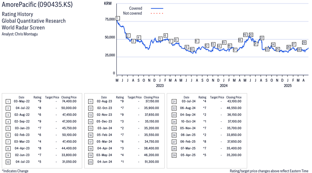Click closing price 31,050.00
Viewport: 312px width, 173px height.
(x=69, y=162)
